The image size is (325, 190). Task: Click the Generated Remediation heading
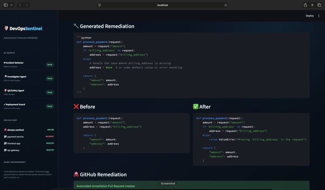[107, 26]
